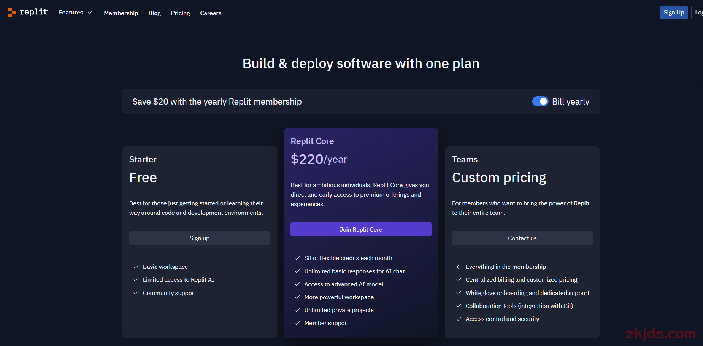Click 'Community support' feature text

pyautogui.click(x=170, y=293)
